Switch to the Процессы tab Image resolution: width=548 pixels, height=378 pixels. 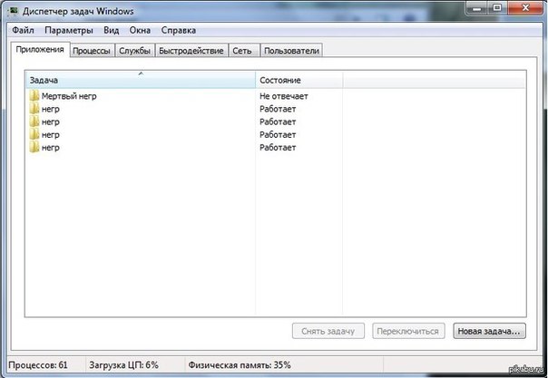pyautogui.click(x=92, y=51)
